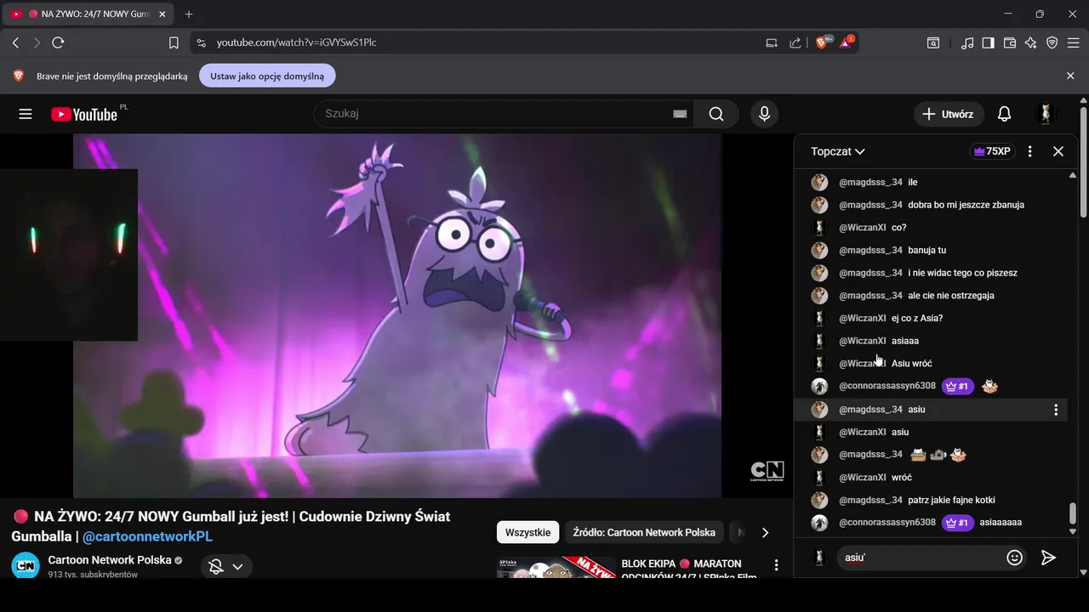1089x612 pixels.
Task: Start voice search with the microphone
Action: click(x=764, y=114)
